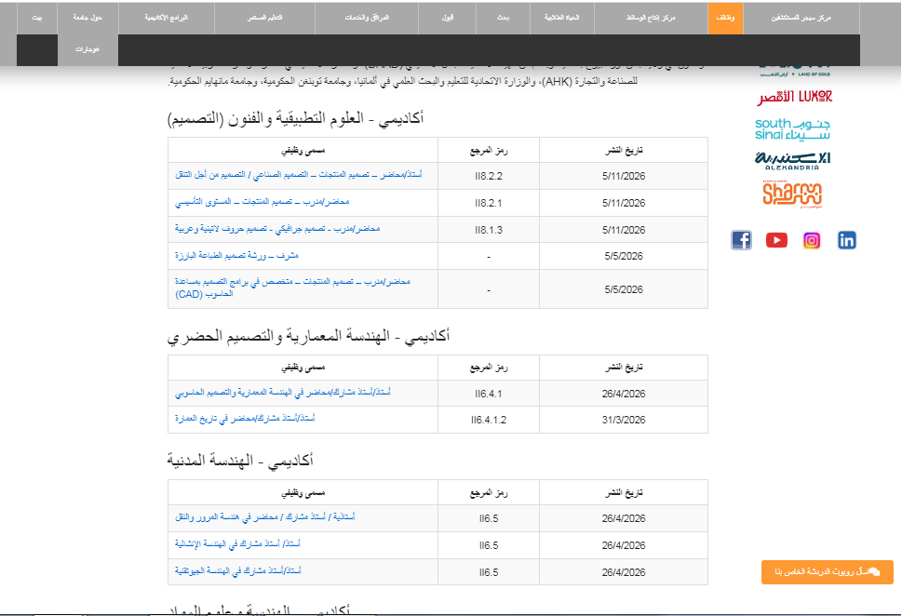Open the الحياة الطلابية menu item
Image resolution: width=902 pixels, height=616 pixels.
tap(561, 18)
